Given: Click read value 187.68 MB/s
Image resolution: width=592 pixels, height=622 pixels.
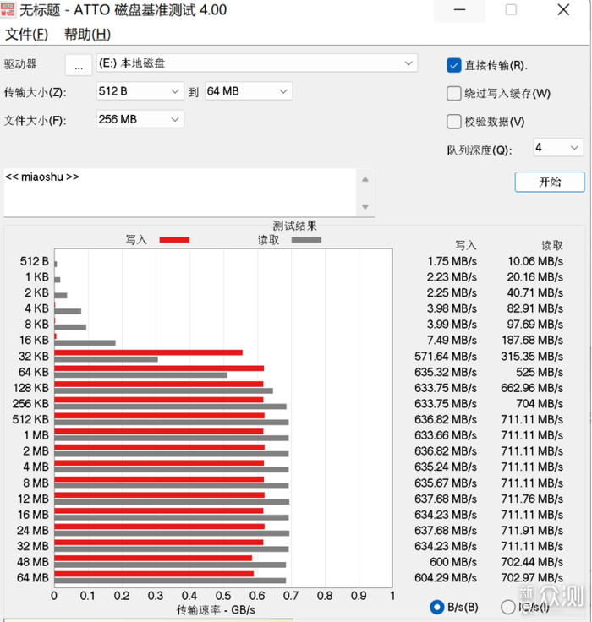Looking at the screenshot, I should point(532,341).
